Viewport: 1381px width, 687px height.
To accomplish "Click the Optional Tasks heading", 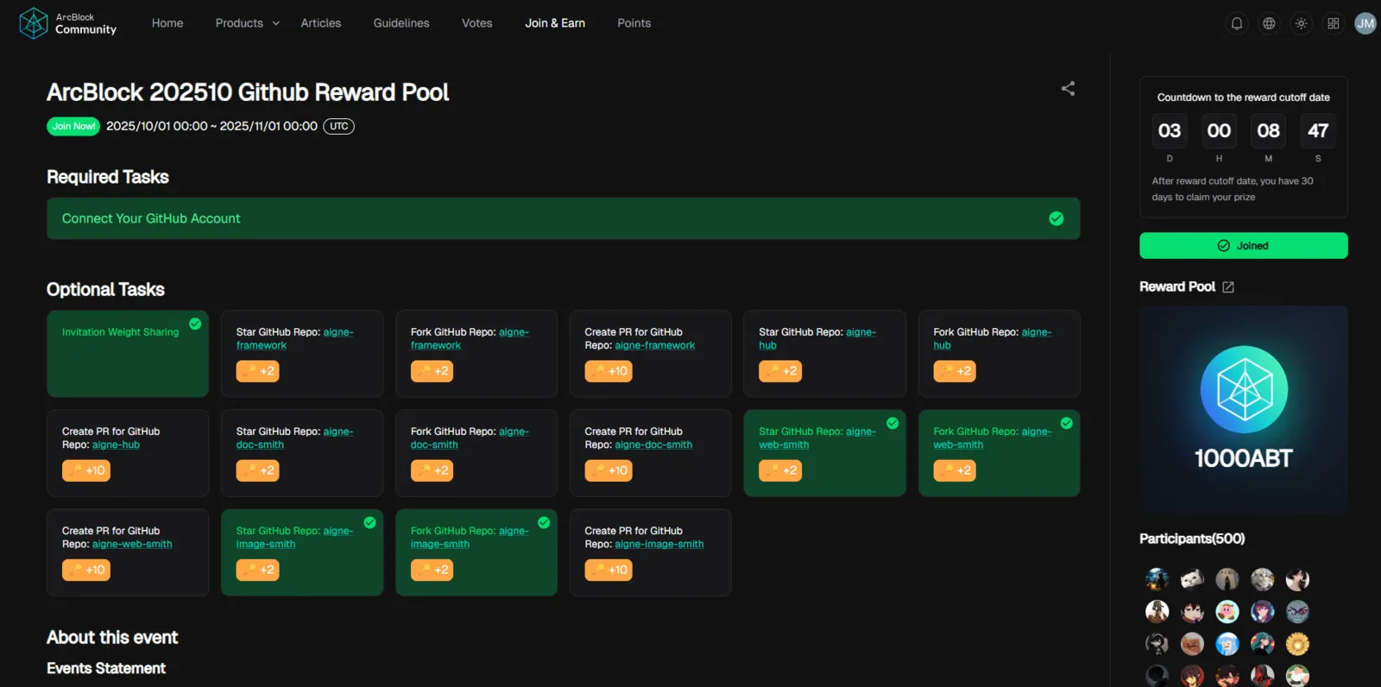I will [x=105, y=289].
